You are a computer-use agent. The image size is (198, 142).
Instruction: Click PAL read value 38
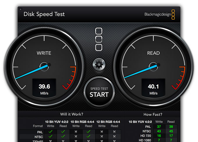(171, 127)
